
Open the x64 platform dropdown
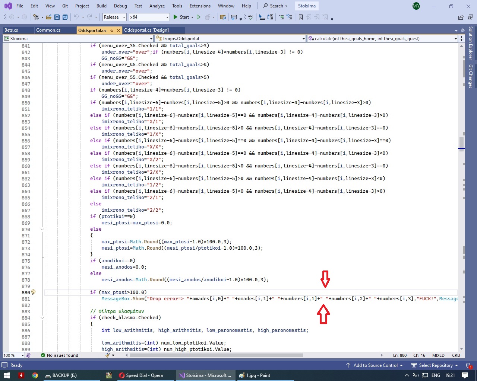point(149,17)
